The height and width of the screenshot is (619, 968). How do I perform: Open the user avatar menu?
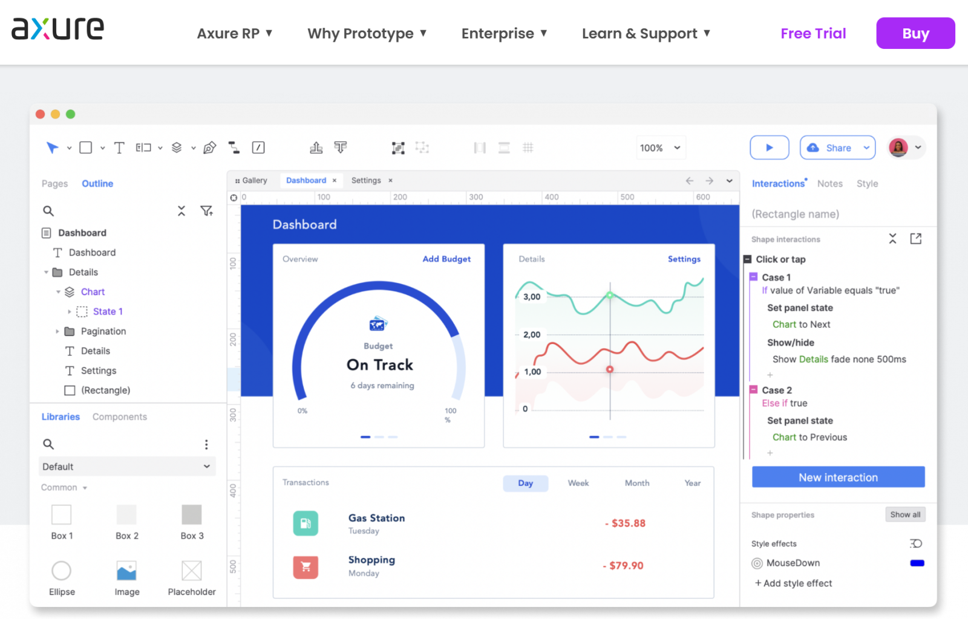907,147
